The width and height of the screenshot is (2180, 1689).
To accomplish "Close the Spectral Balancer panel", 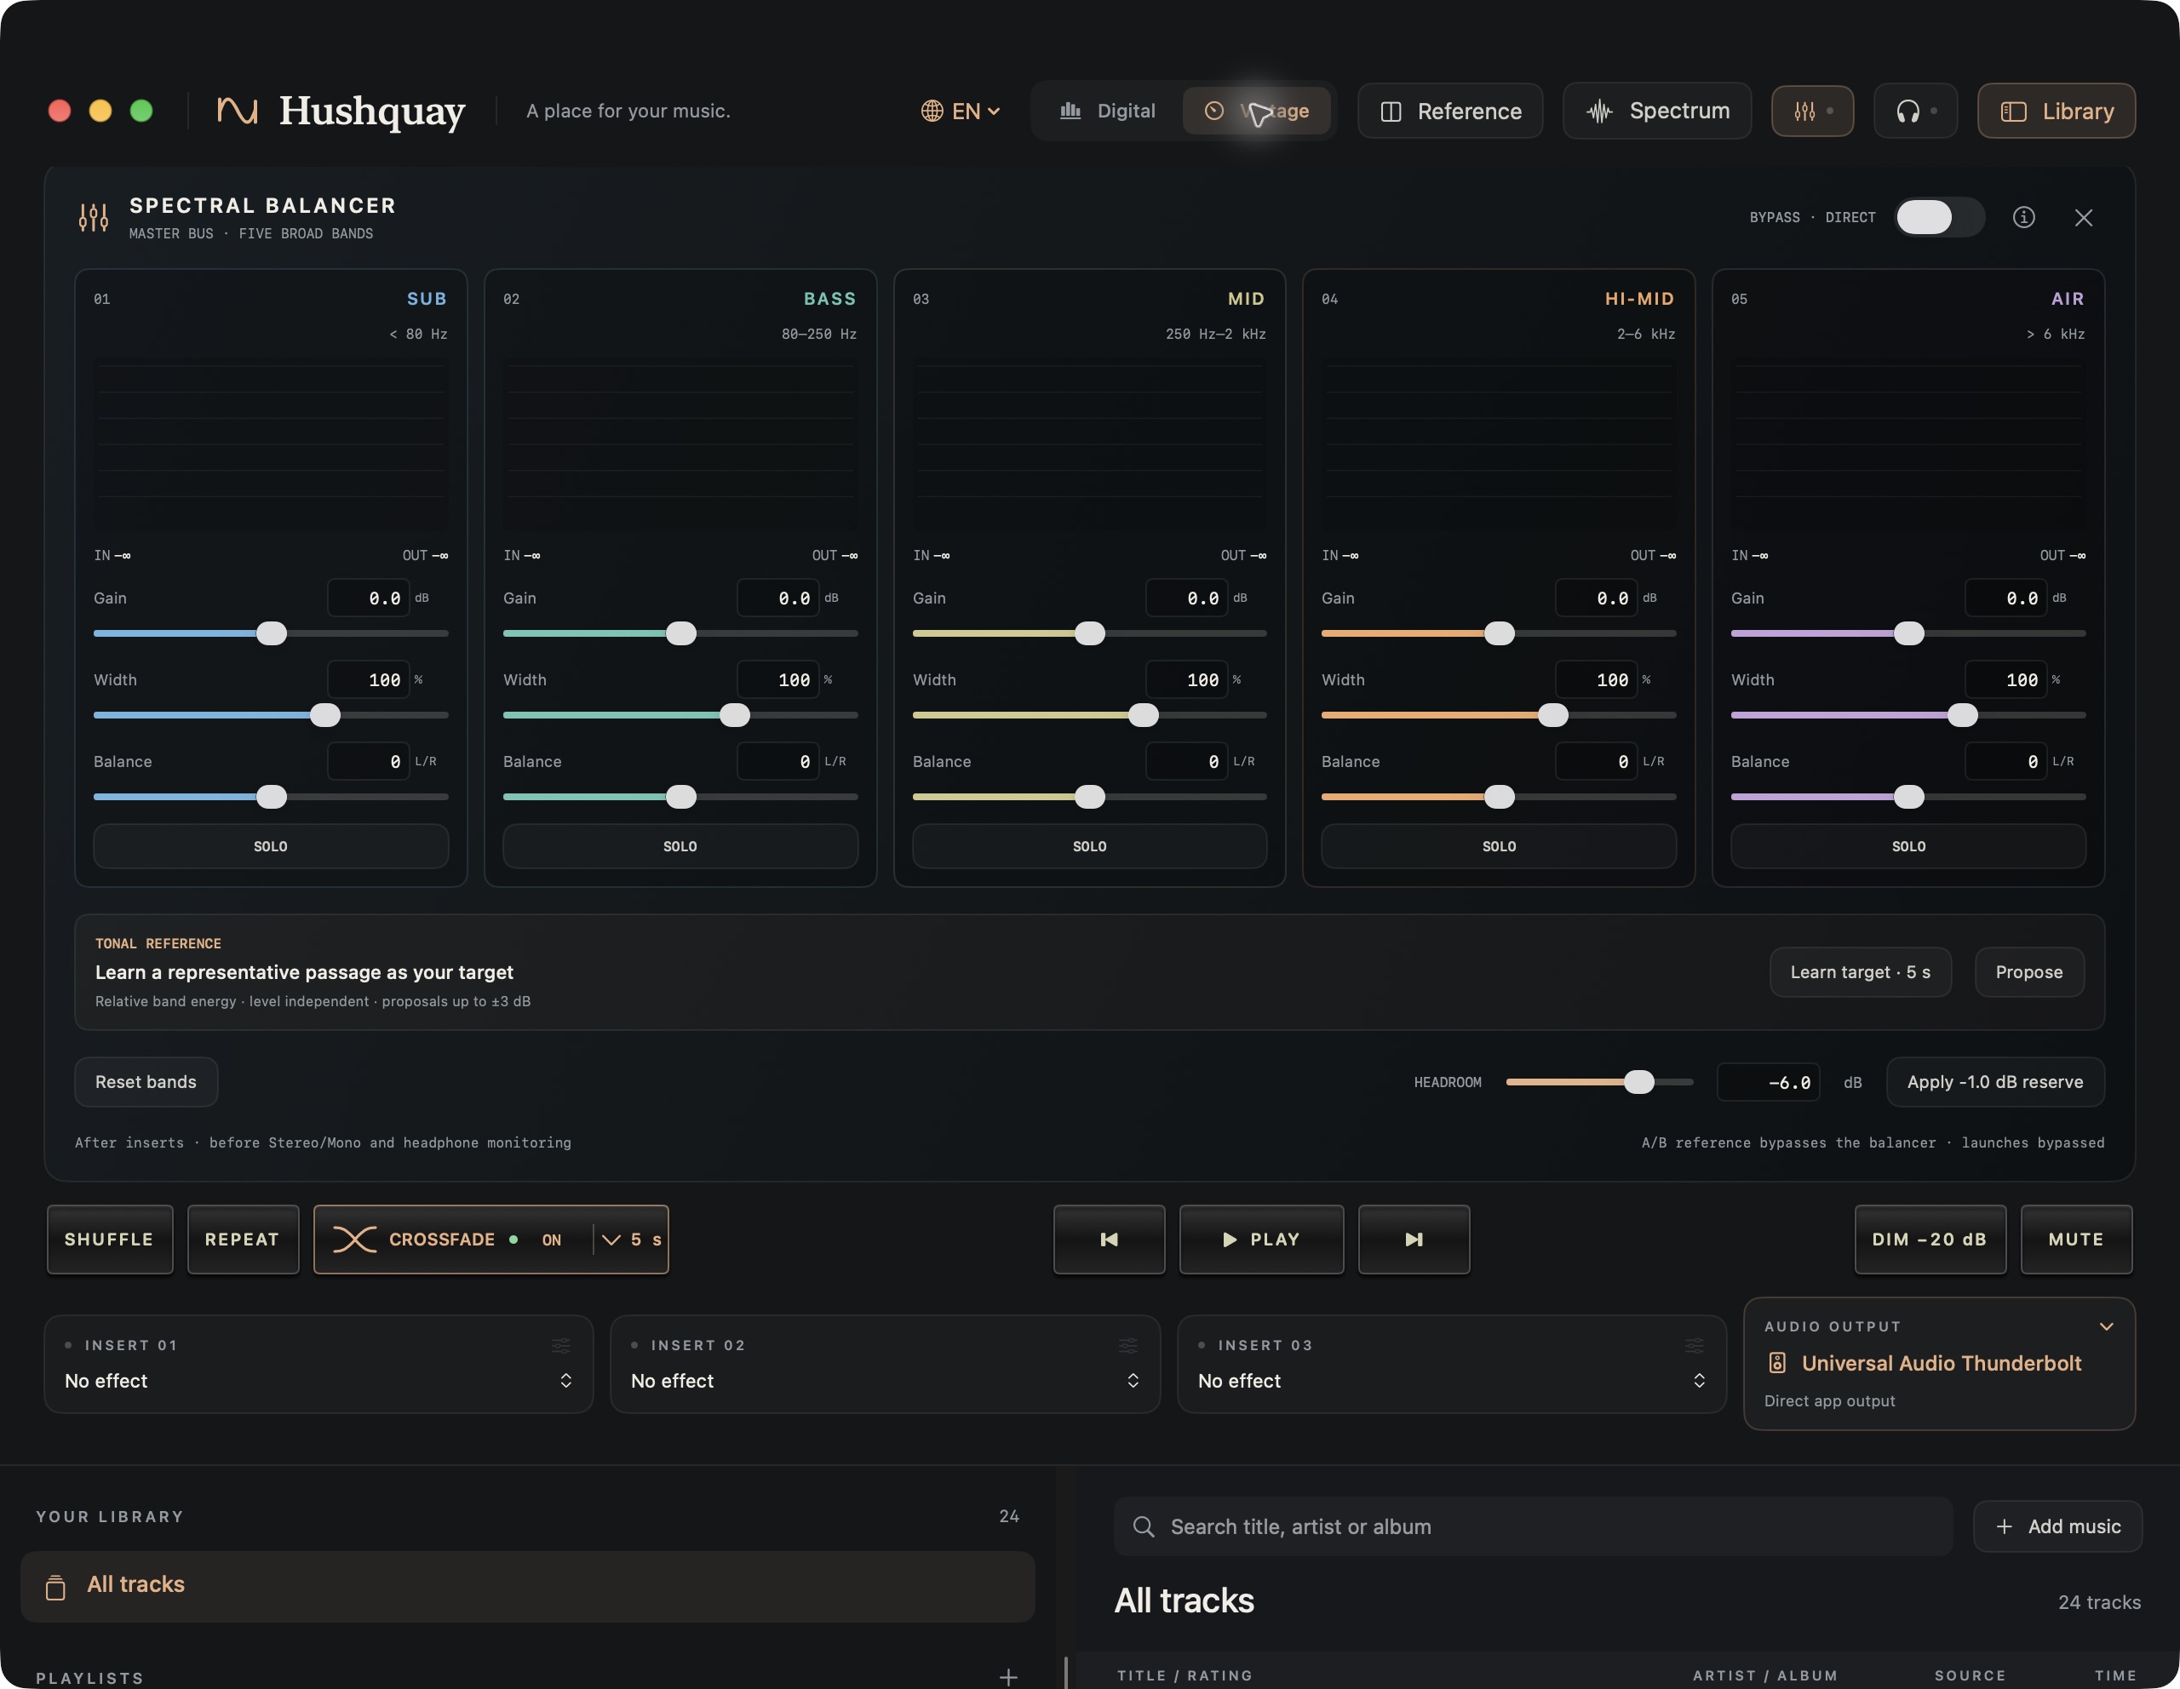I will (x=2083, y=217).
